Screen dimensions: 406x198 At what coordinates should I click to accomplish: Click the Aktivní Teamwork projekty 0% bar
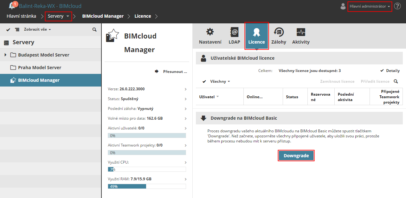147,153
